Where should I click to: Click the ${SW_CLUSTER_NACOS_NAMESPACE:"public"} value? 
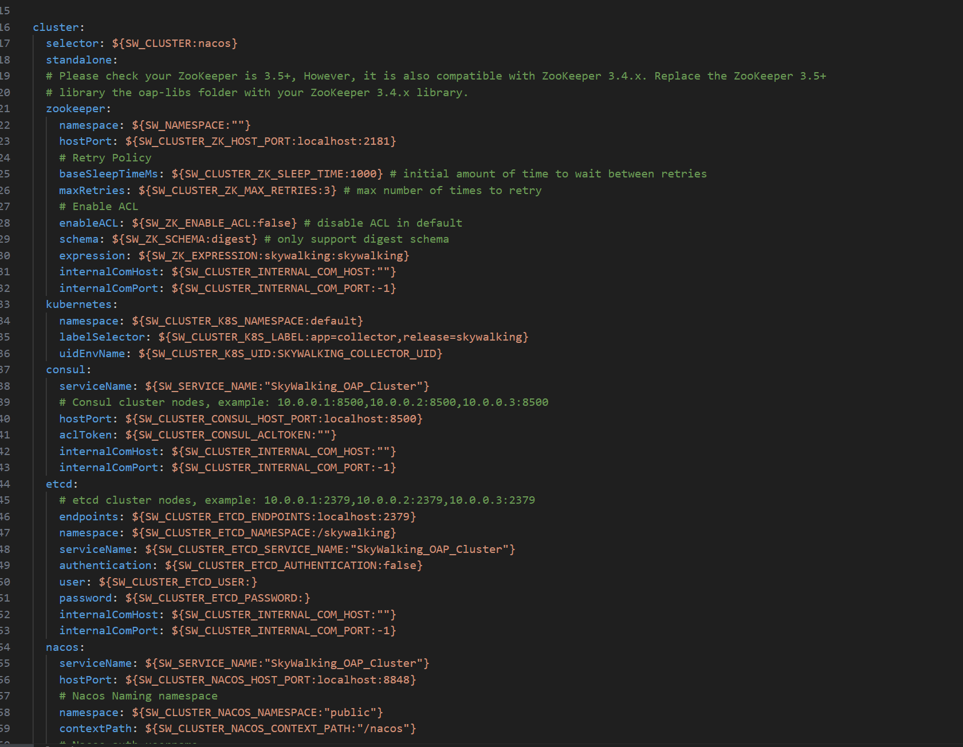pos(257,713)
